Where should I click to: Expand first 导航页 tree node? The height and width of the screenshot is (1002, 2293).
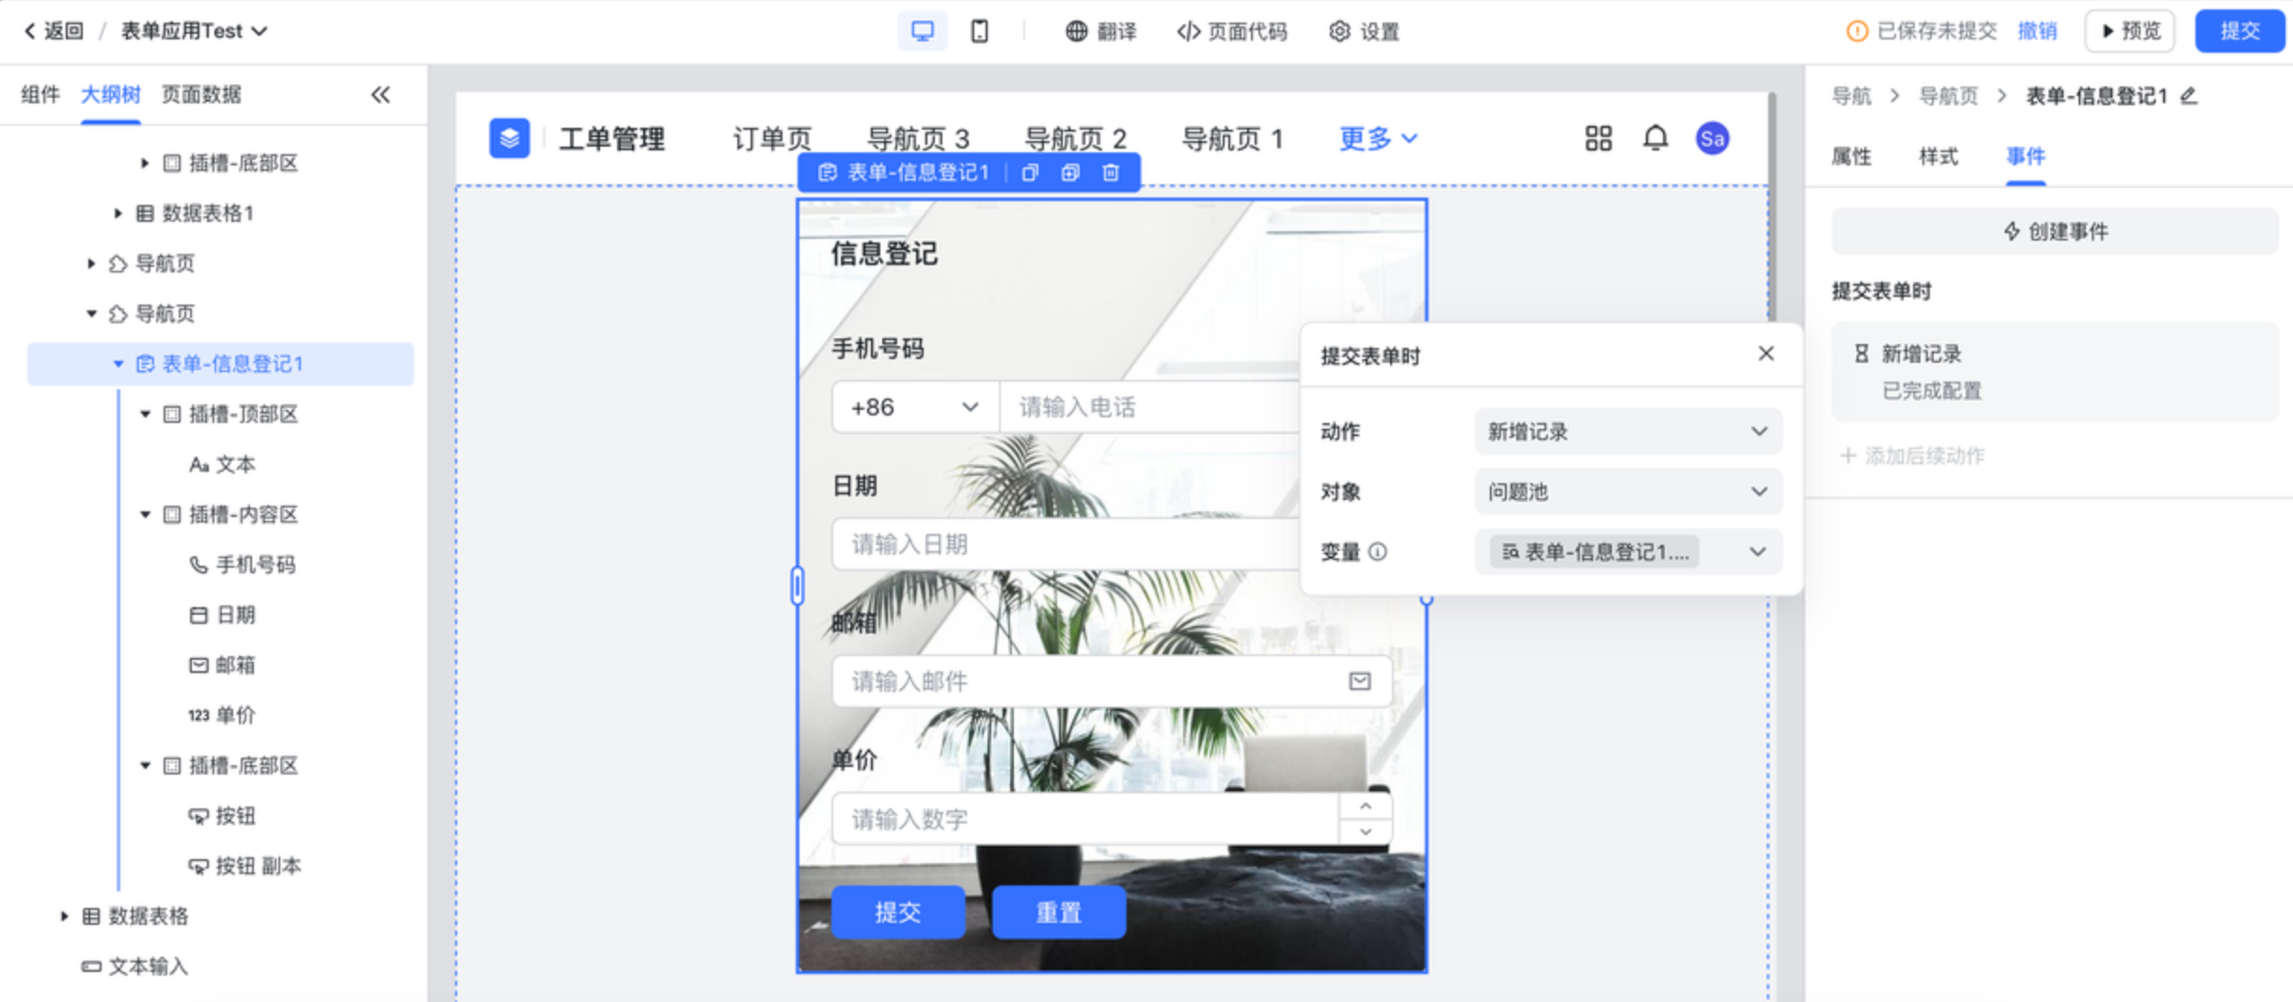point(91,263)
